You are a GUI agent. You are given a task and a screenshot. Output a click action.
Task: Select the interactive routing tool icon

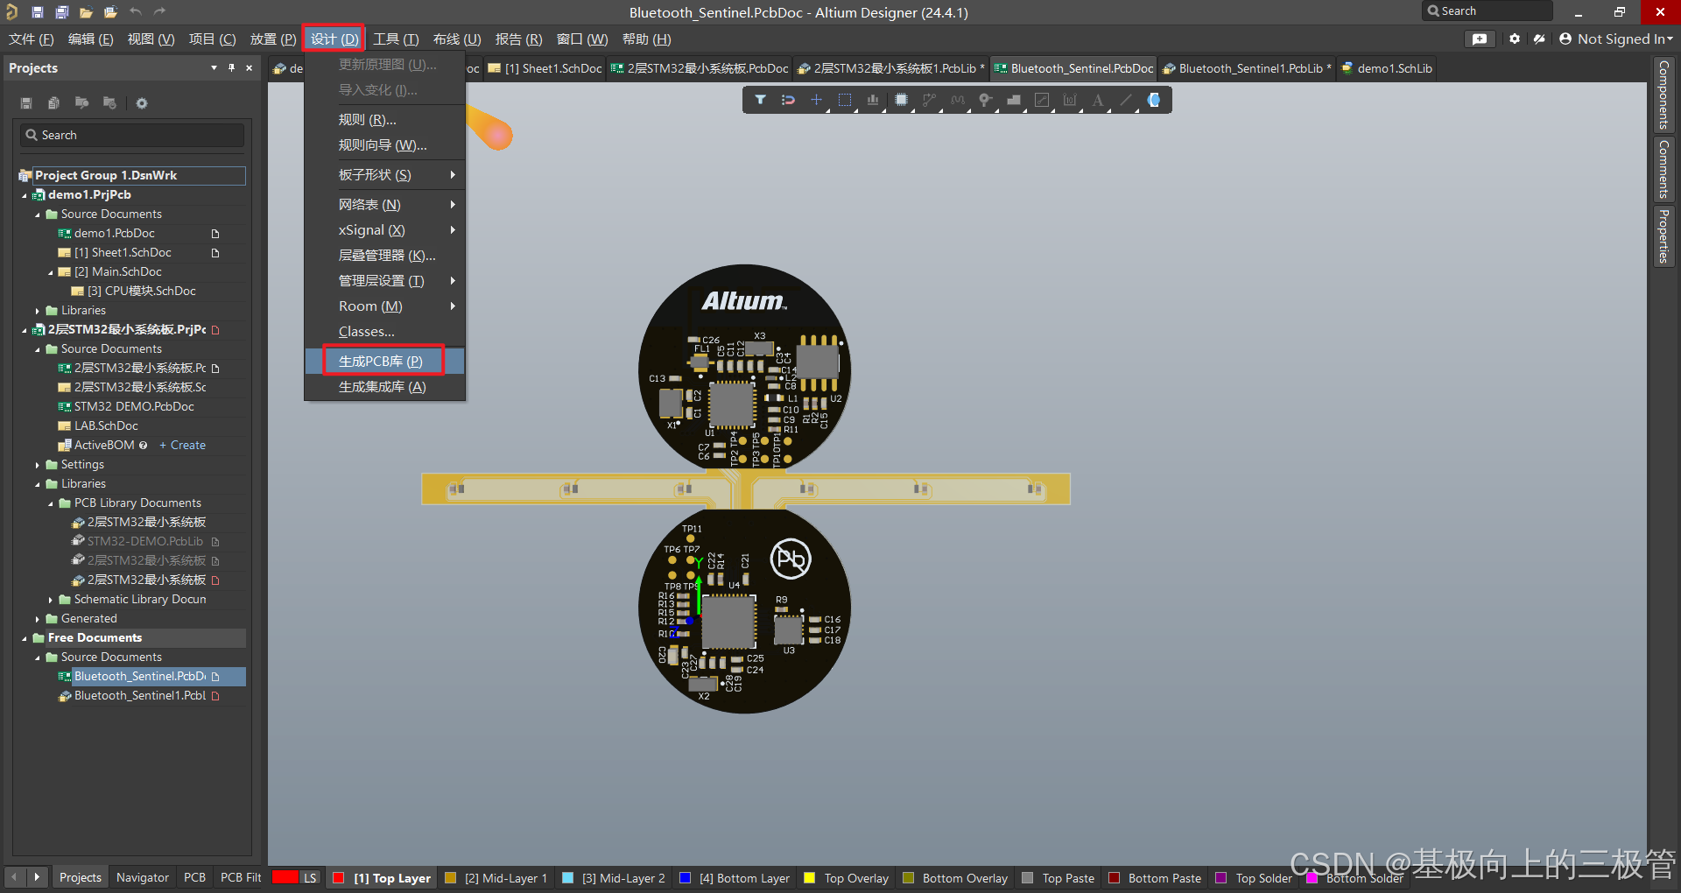point(929,100)
